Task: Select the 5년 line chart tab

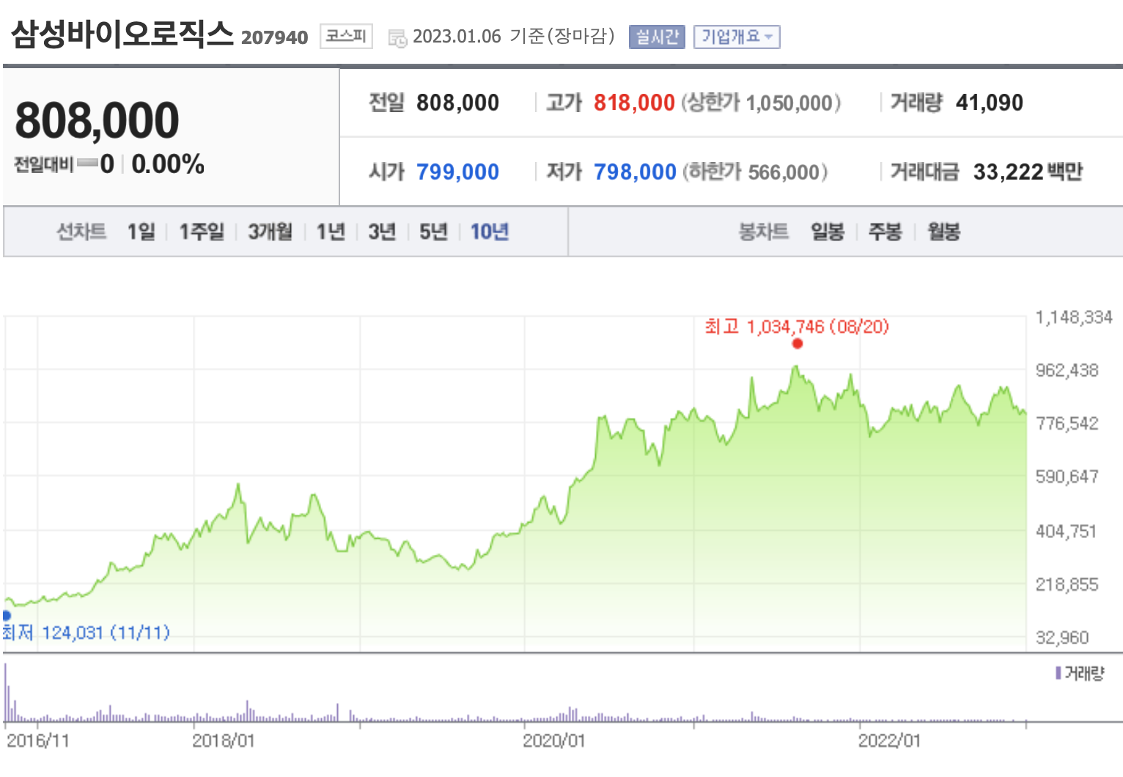Action: (x=433, y=232)
